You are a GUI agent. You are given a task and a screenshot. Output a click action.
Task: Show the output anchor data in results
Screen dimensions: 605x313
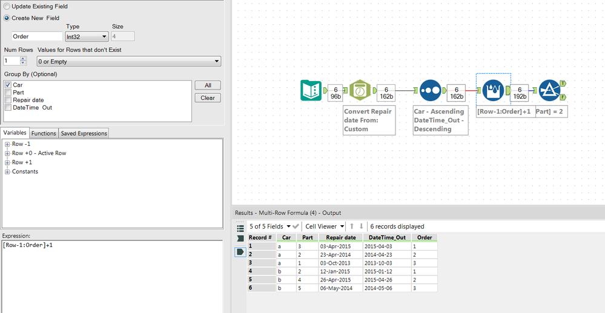tap(240, 252)
